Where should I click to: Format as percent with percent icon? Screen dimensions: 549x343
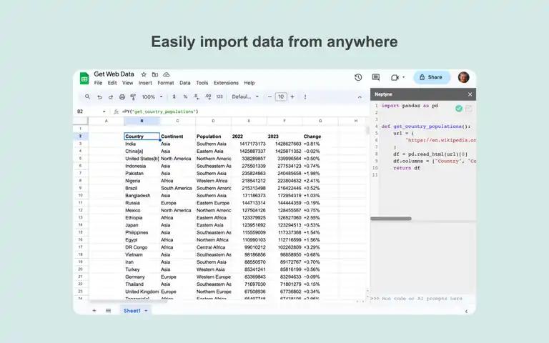(185, 96)
